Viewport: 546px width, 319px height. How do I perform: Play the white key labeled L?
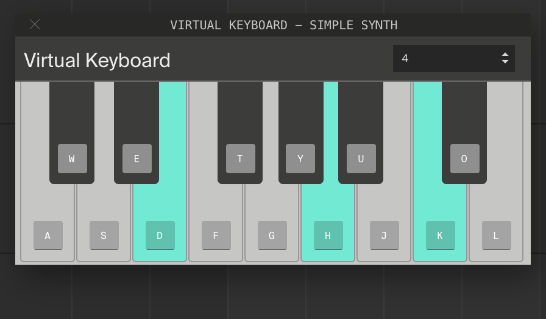496,223
